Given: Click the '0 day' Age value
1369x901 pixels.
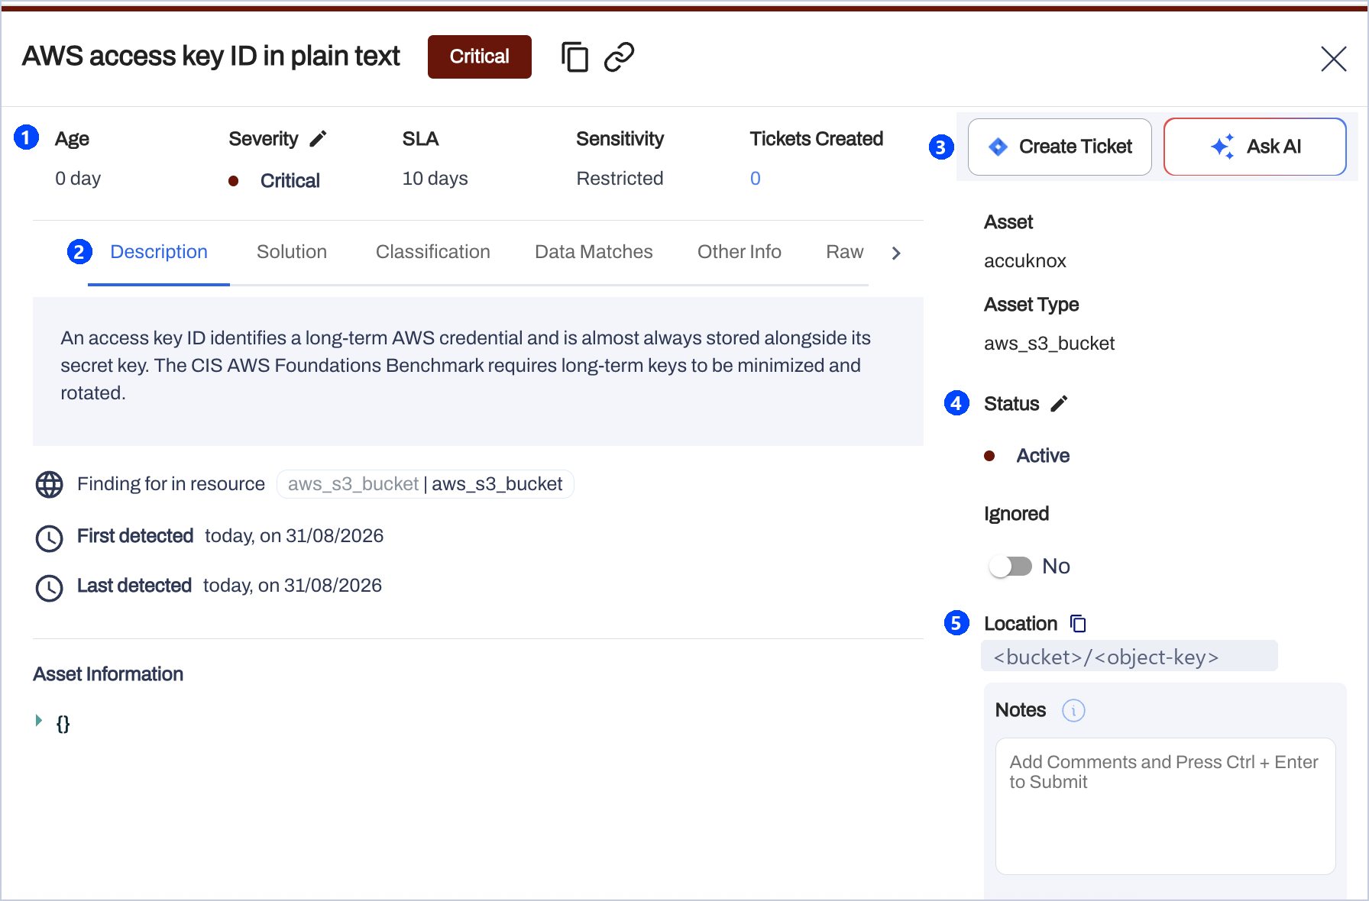Looking at the screenshot, I should pyautogui.click(x=78, y=179).
